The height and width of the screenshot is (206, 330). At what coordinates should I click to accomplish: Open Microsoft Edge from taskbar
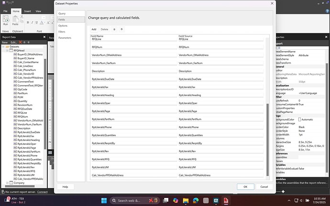tap(196, 201)
